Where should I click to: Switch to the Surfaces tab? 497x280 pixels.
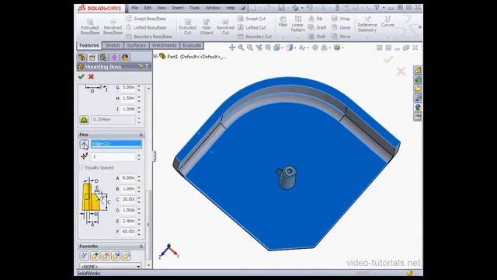click(x=137, y=45)
